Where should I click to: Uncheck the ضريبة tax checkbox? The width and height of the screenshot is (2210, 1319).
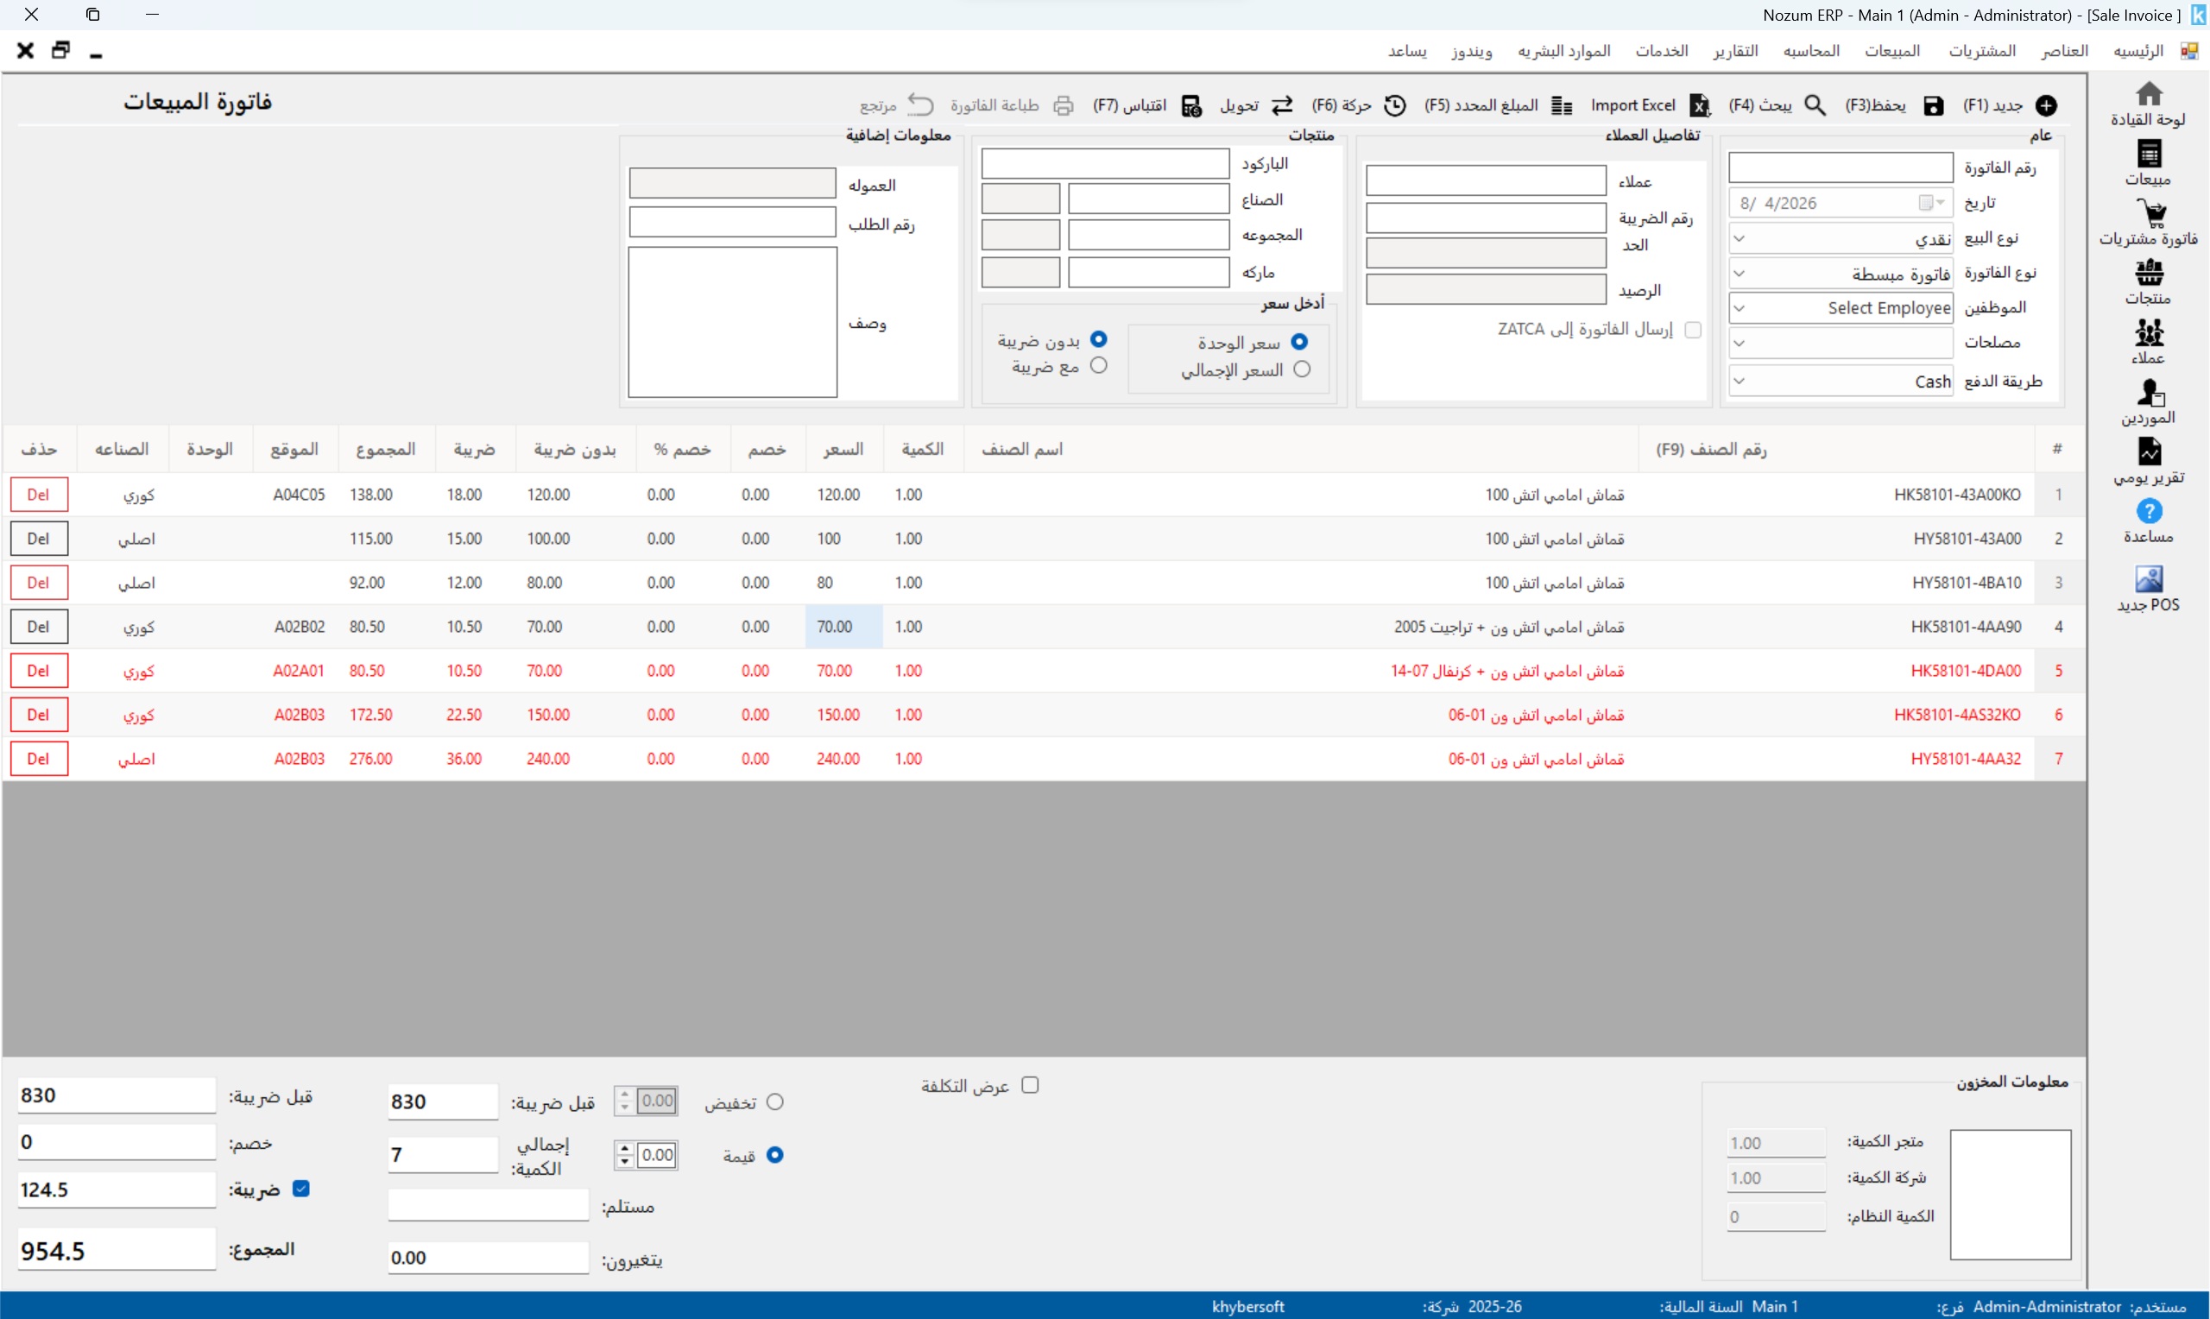[x=301, y=1190]
